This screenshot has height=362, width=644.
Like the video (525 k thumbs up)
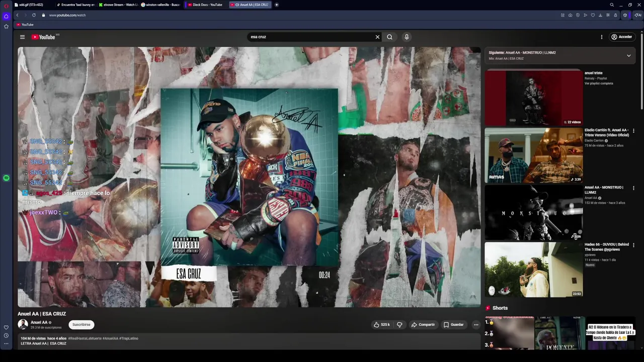(382, 325)
